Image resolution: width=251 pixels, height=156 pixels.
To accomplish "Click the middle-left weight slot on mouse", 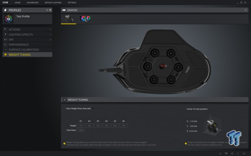I will (147, 66).
